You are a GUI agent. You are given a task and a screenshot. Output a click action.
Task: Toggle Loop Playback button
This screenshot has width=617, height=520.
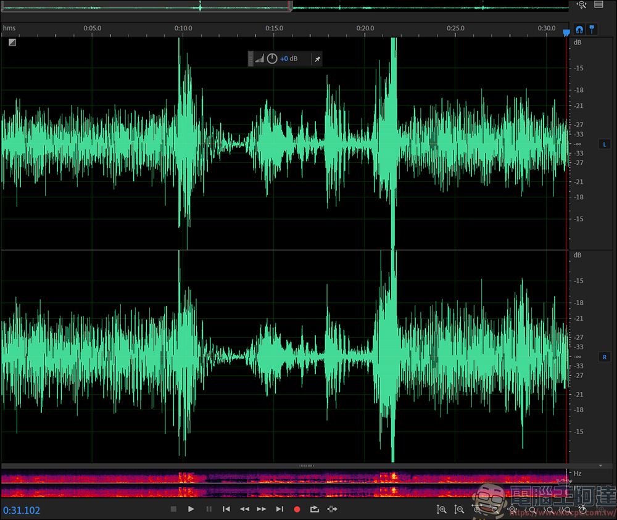[315, 509]
